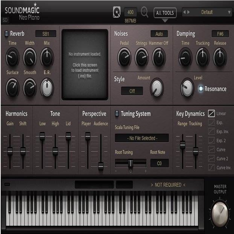234x234 pixels.
Task: Open the Noises Auto selector
Action: pos(159,34)
